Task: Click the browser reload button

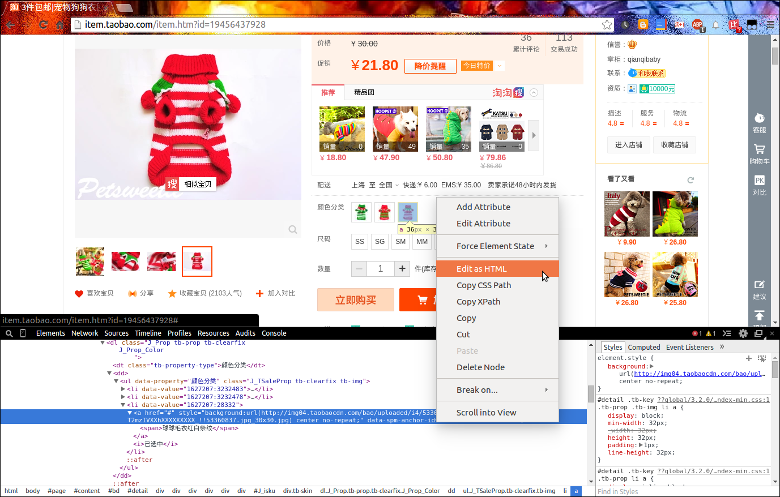Action: pyautogui.click(x=43, y=24)
